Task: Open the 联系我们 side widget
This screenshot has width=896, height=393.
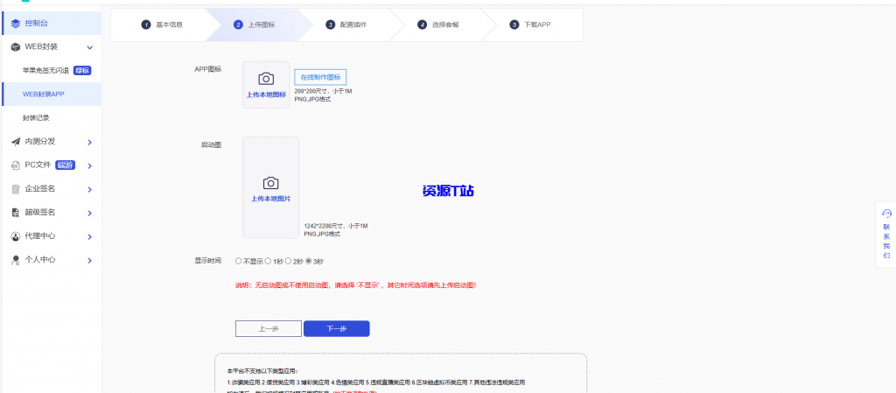Action: (886, 235)
